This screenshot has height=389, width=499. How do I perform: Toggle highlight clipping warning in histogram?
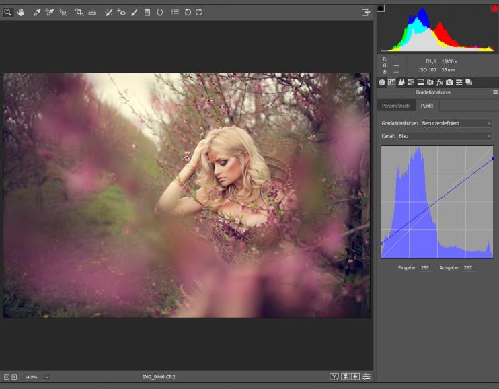click(495, 9)
